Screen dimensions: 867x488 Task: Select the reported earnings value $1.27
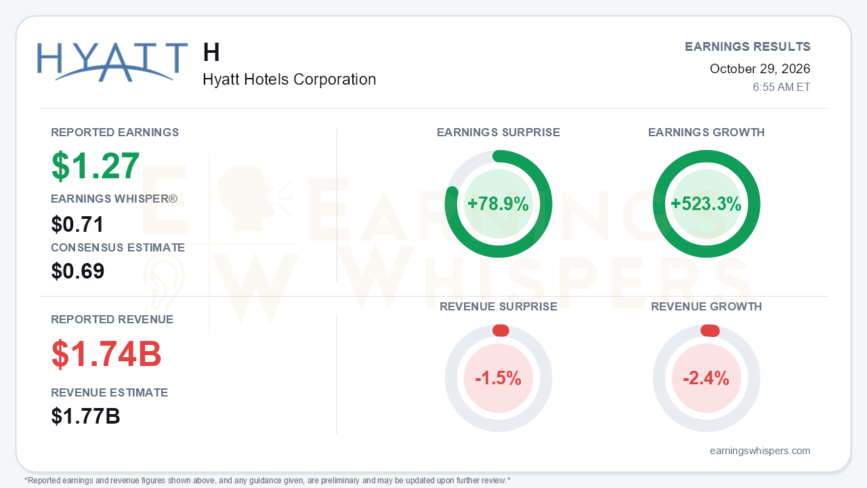[x=96, y=166]
